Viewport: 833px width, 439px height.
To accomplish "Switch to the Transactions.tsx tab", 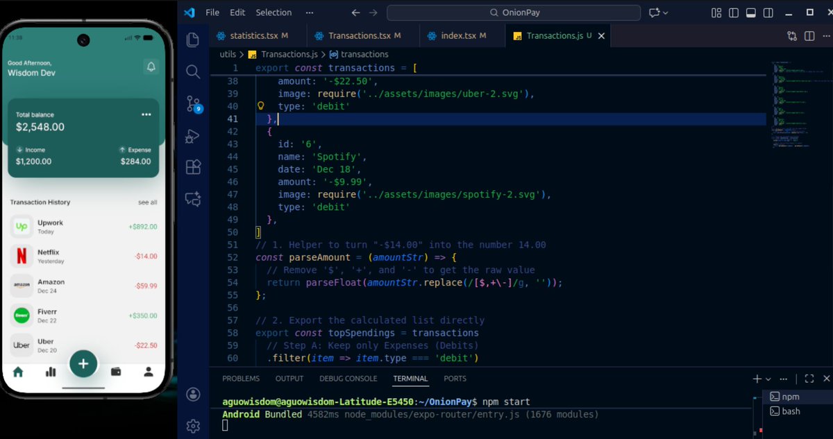I will click(x=364, y=35).
